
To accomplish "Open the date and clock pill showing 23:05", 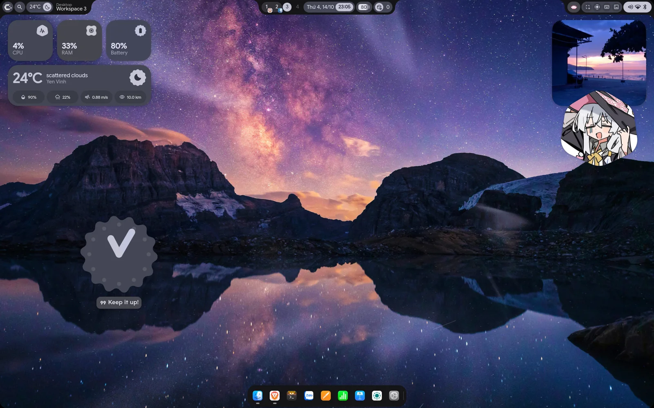I will pyautogui.click(x=330, y=7).
